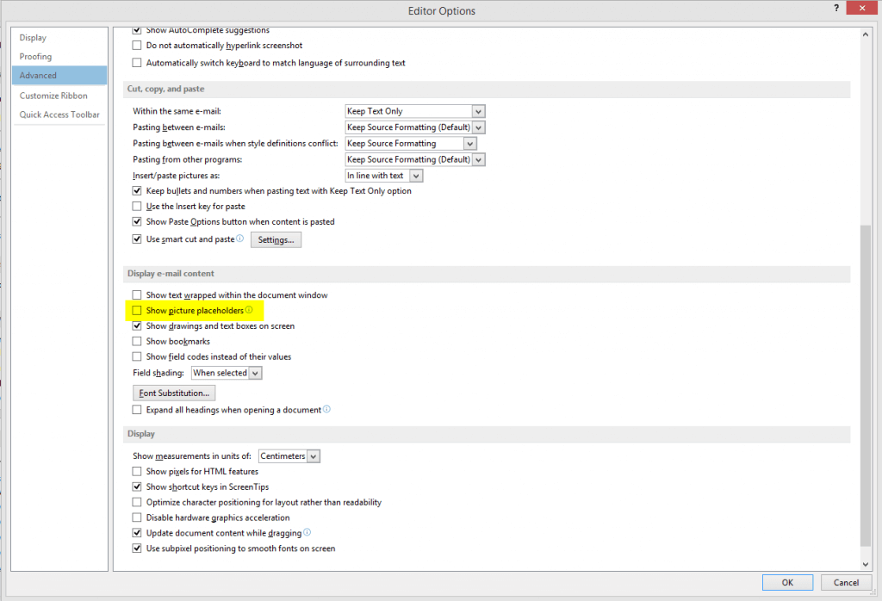Click Font Substitution button

[174, 393]
